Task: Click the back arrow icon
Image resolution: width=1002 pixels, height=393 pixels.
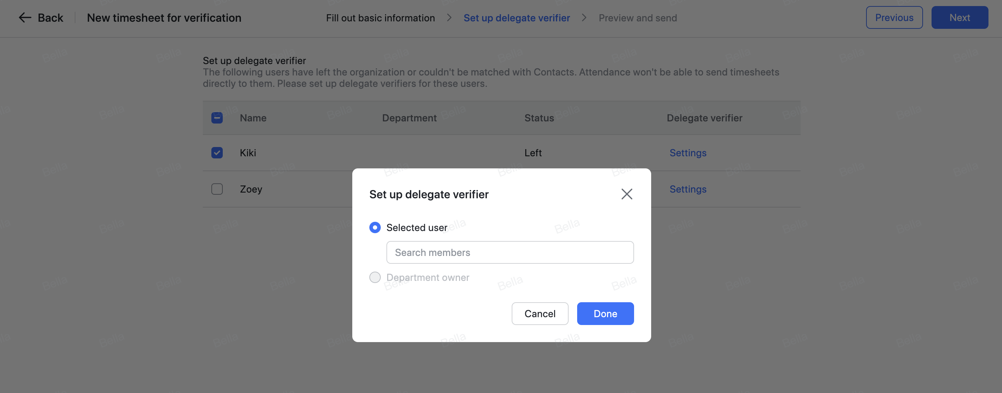Action: (x=24, y=17)
